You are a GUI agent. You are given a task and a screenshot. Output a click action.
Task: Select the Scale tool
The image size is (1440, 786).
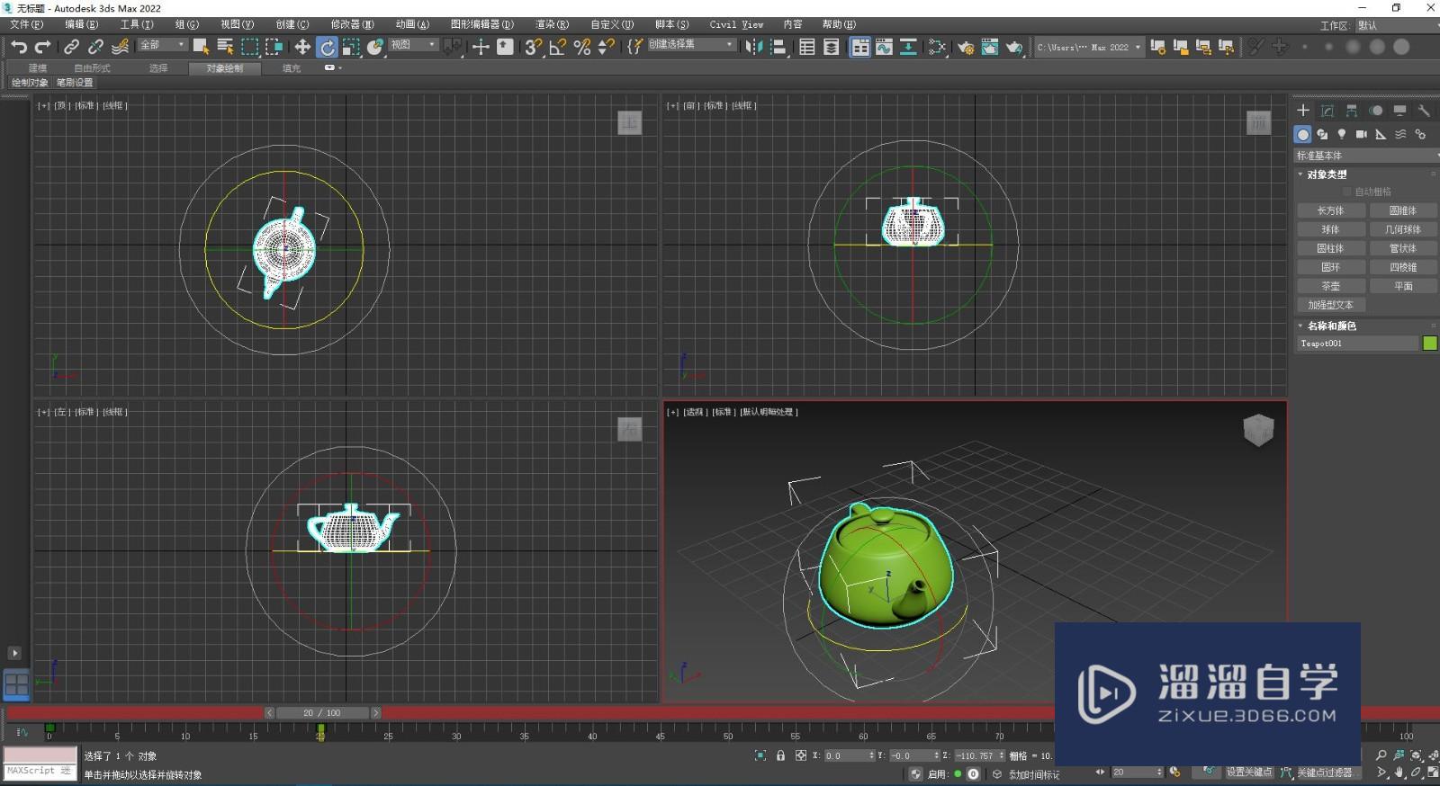pos(351,47)
